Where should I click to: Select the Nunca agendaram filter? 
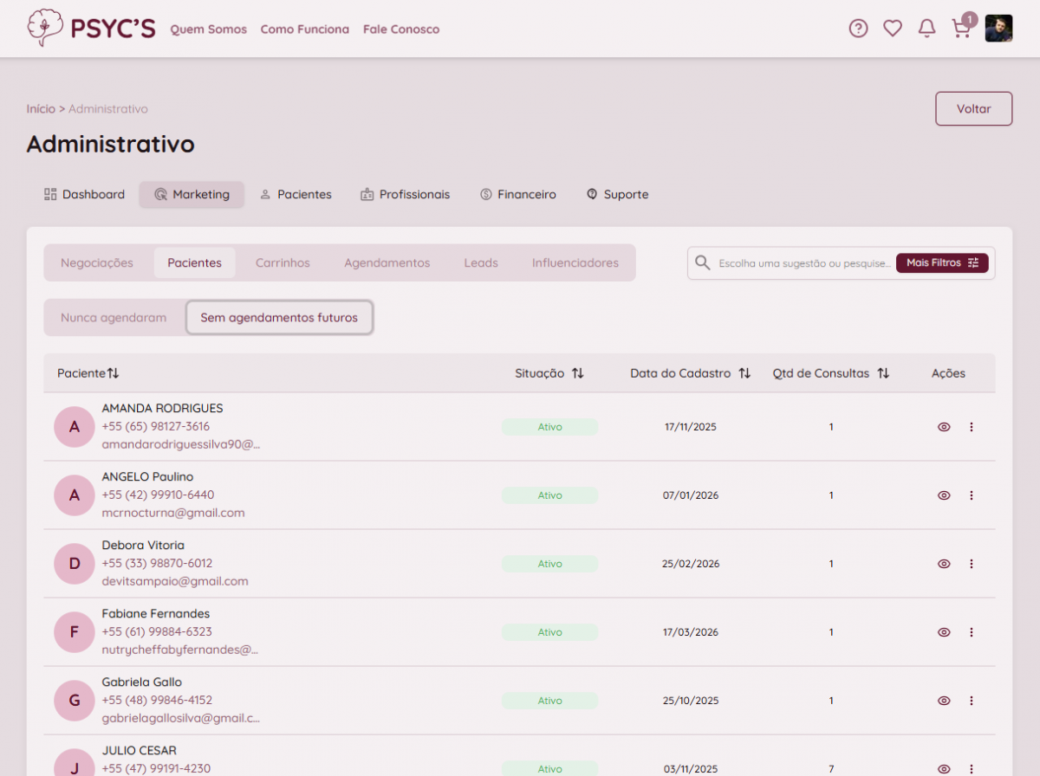(x=114, y=318)
